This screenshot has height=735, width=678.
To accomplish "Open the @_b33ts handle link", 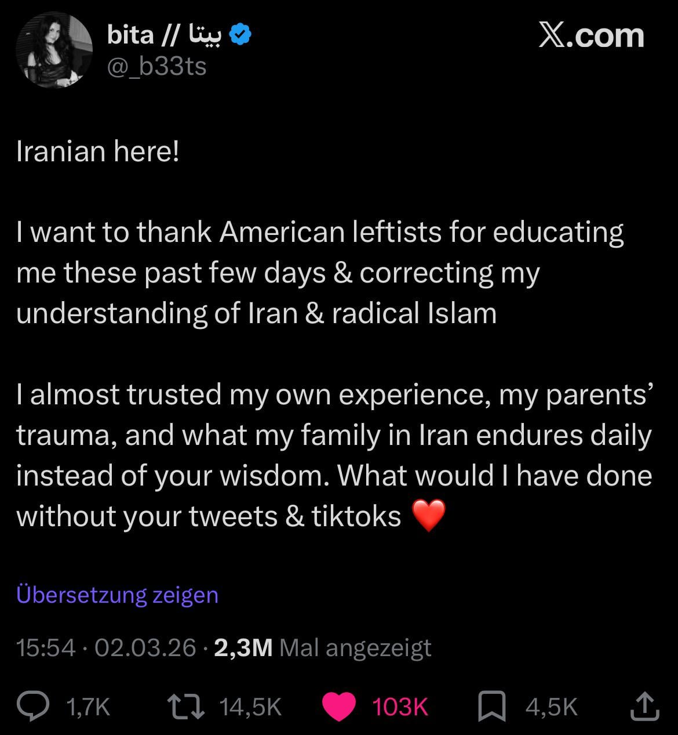I will click(x=156, y=67).
